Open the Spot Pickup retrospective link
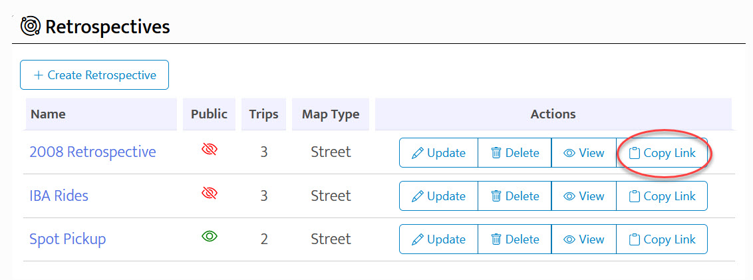This screenshot has width=753, height=280. click(x=67, y=239)
